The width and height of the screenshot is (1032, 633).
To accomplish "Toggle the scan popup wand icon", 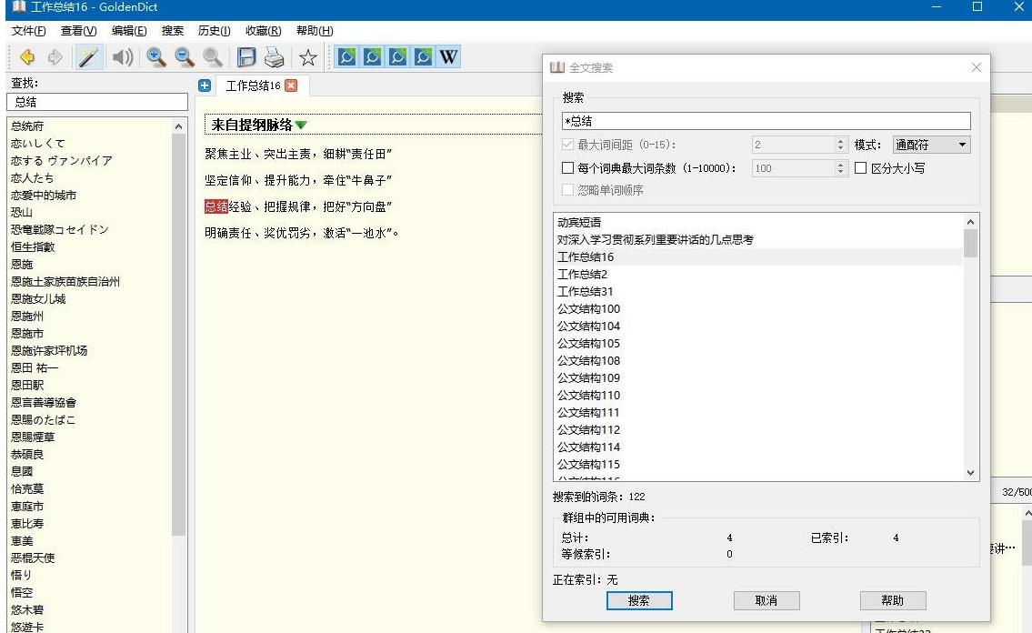I will tap(88, 57).
